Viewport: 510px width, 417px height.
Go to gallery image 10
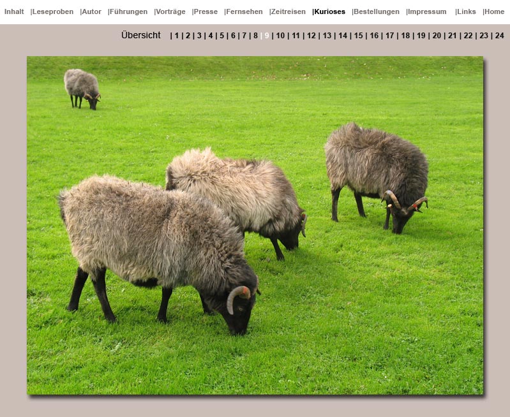[280, 36]
